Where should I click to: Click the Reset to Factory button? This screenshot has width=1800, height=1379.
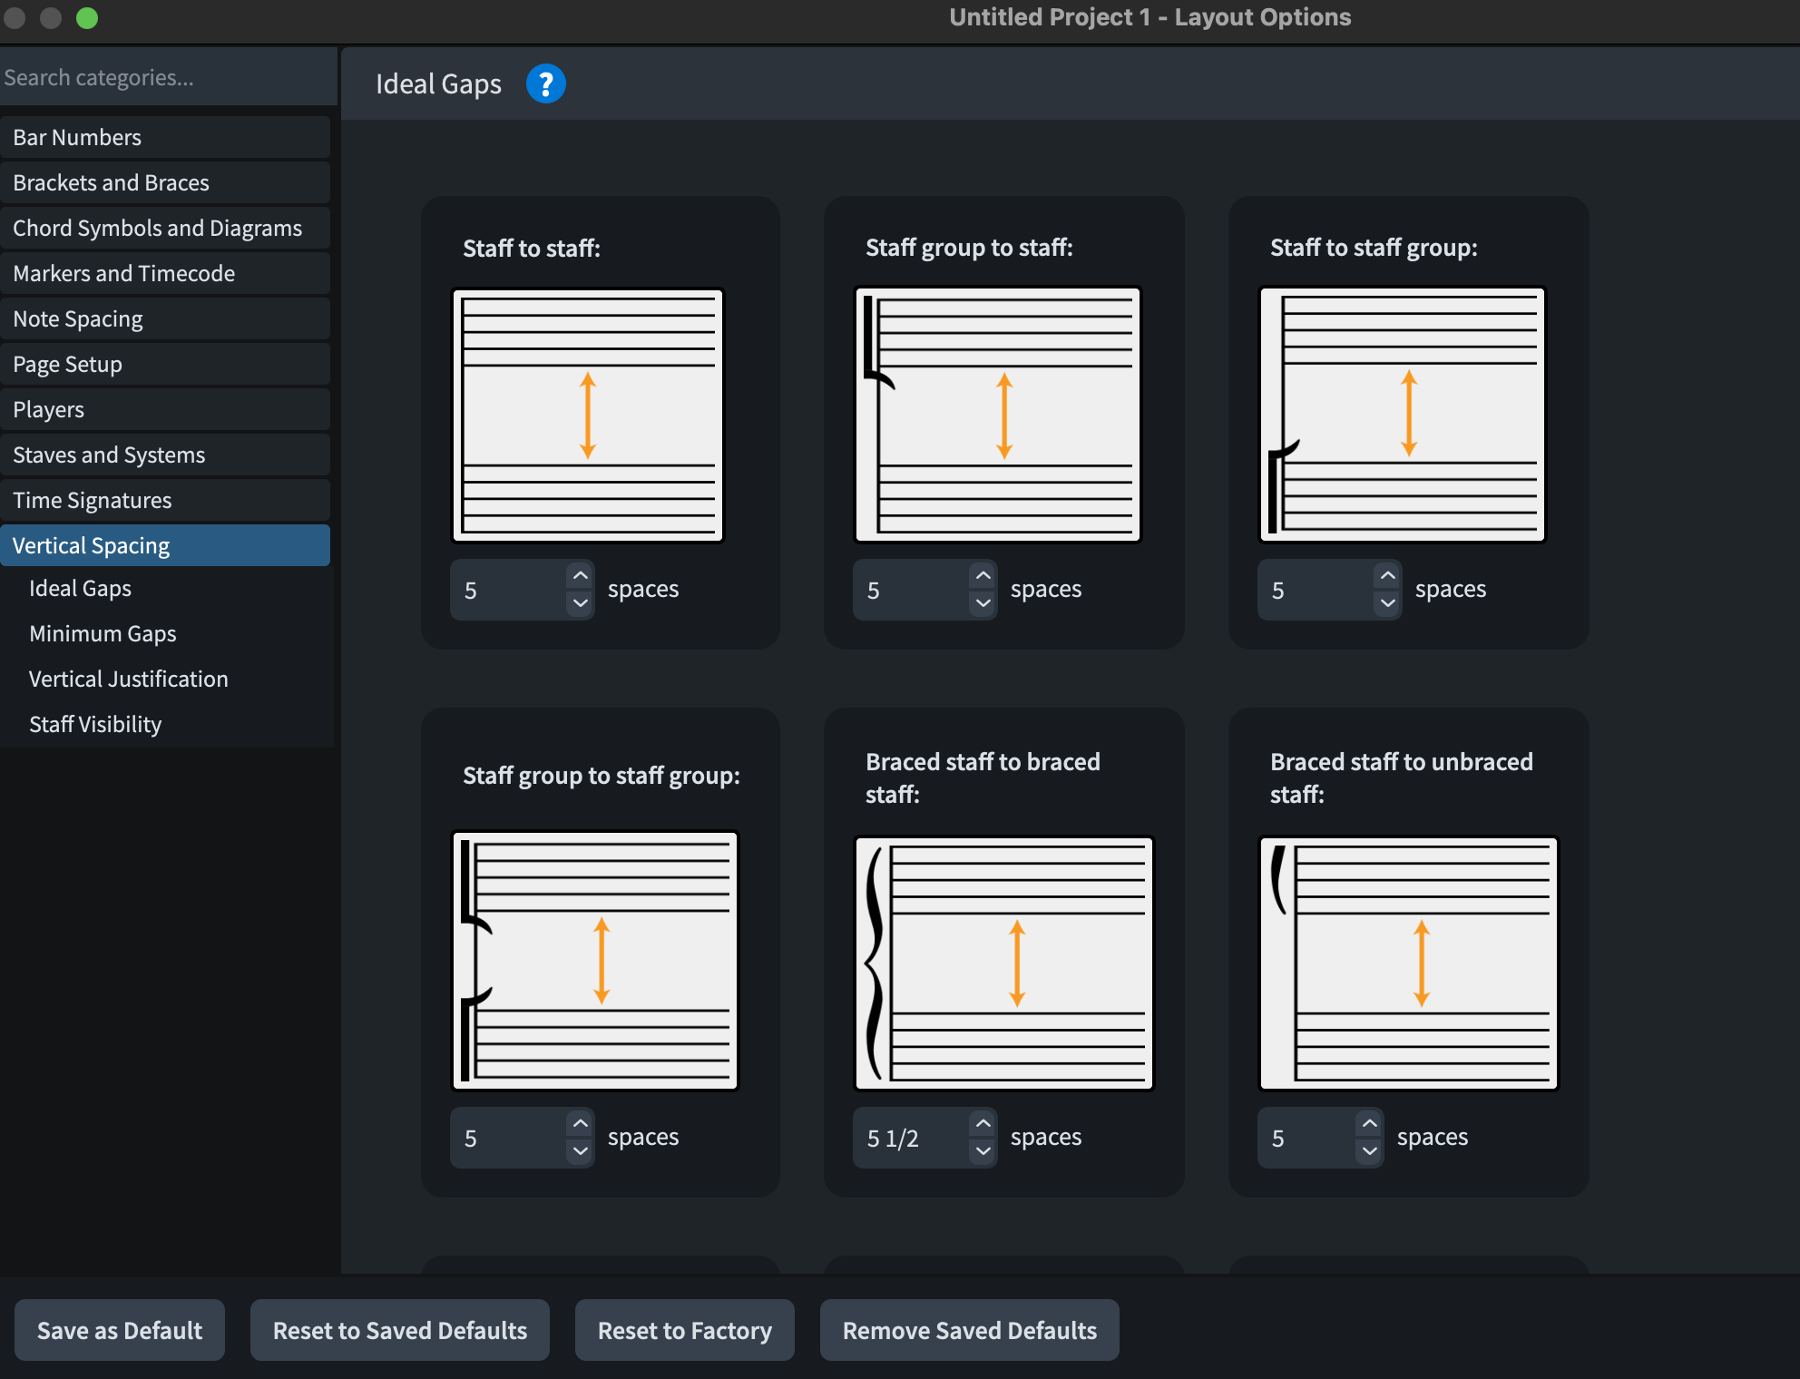(x=685, y=1330)
